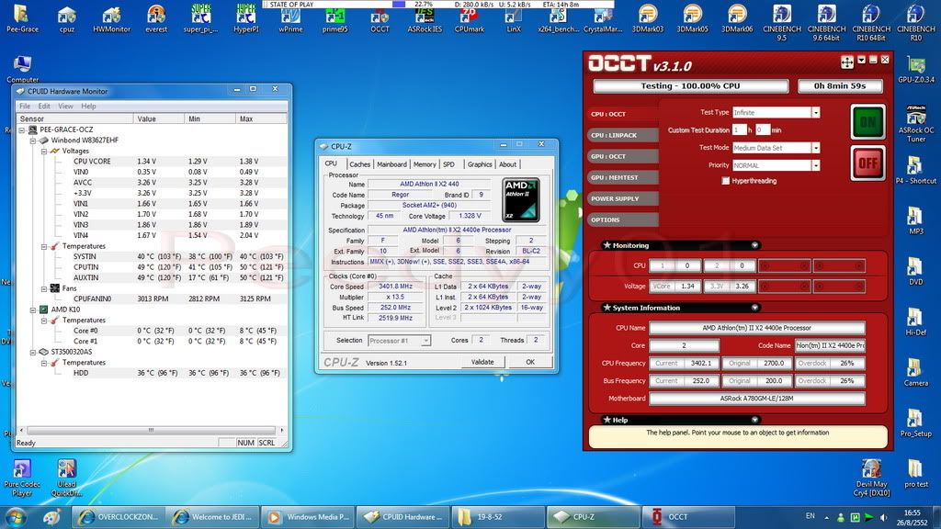Switch to the Memory tab in CPU-Z
The height and width of the screenshot is (529, 941).
click(425, 164)
